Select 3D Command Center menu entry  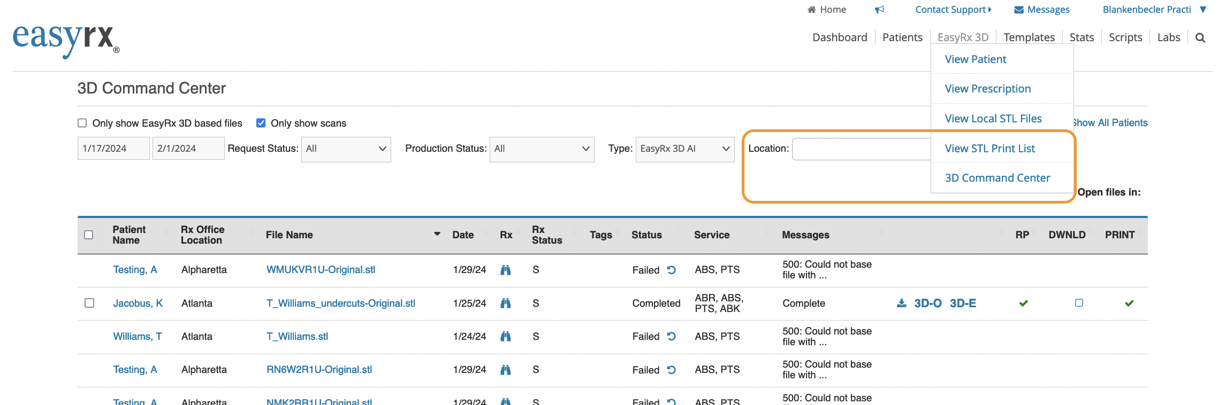1002,178
